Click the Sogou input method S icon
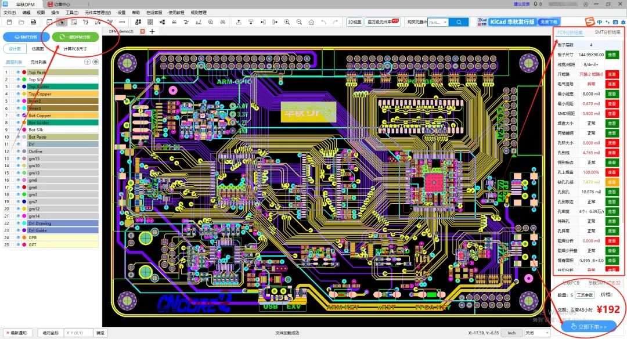Image resolution: width=627 pixels, height=339 pixels. click(589, 21)
